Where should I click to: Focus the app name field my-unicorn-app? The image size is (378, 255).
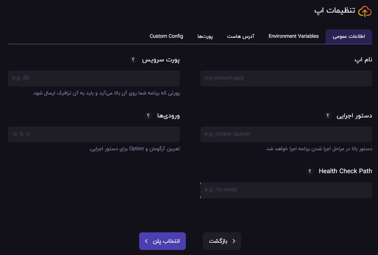(286, 78)
